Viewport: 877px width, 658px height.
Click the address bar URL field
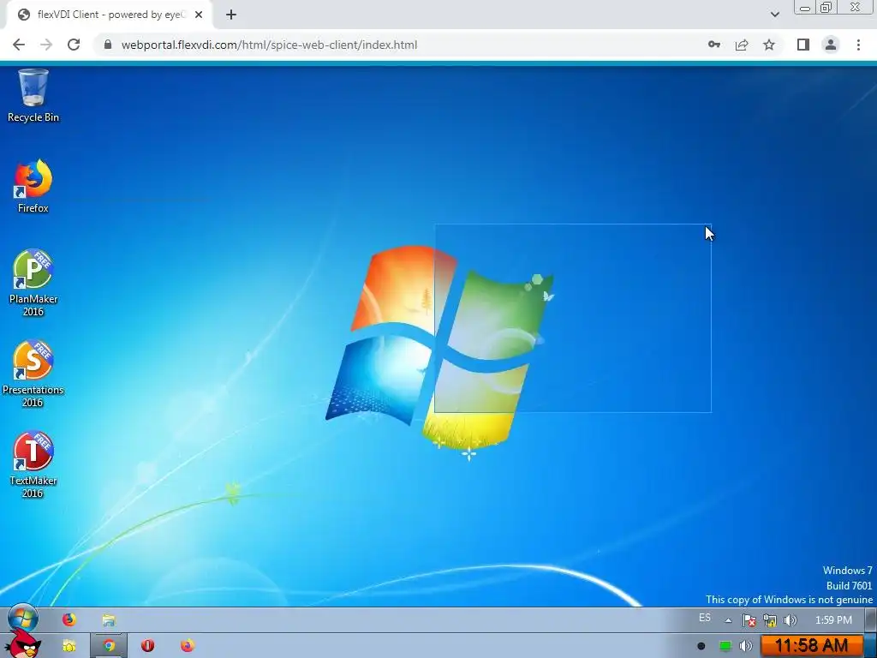coord(268,45)
